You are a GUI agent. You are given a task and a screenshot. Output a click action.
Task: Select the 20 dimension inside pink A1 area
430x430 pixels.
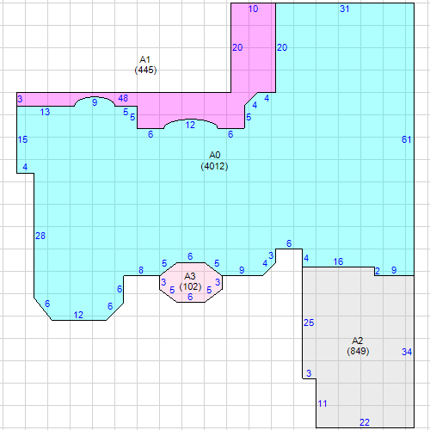(237, 47)
